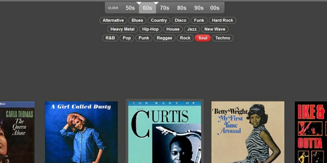
Task: Choose the House genre
Action: pyautogui.click(x=173, y=29)
